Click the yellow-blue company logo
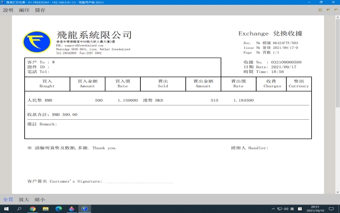Image resolution: width=340 pixels, height=213 pixels. (x=37, y=43)
